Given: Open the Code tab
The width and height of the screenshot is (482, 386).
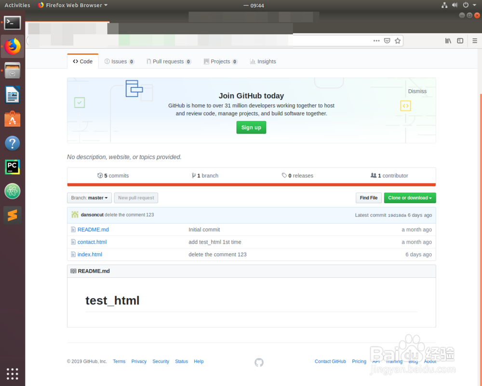Looking at the screenshot, I should [83, 61].
